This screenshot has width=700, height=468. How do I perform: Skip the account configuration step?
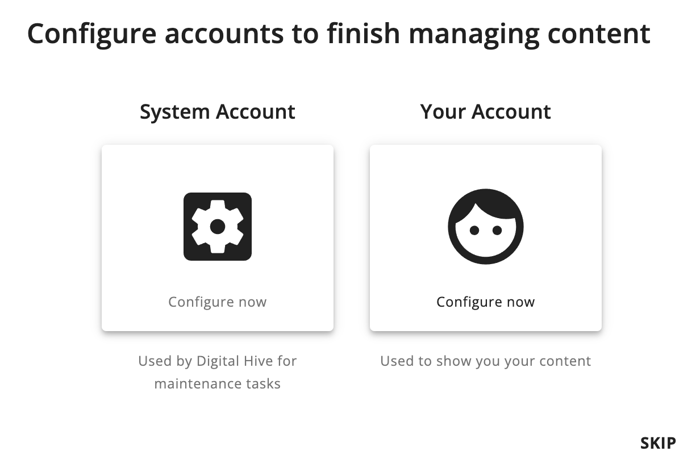(x=658, y=443)
